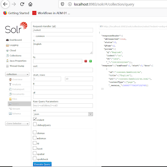
Task: Click the start field showing 0
Action: [x=47, y=79]
